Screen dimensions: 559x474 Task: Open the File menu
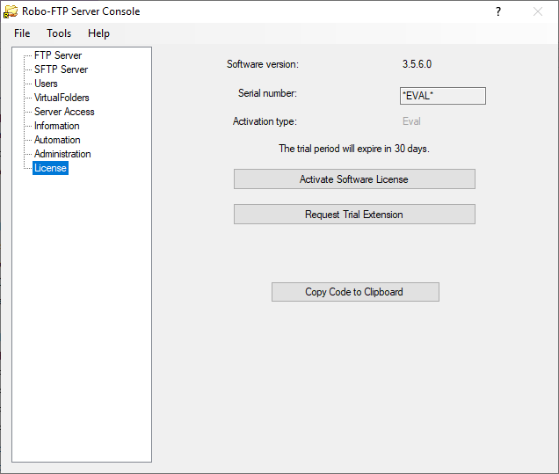pyautogui.click(x=22, y=33)
